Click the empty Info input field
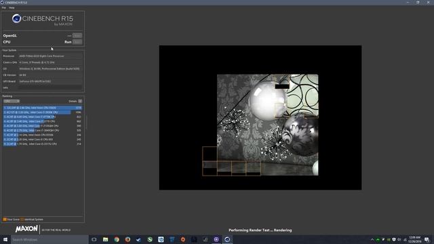434x244 pixels. click(x=50, y=87)
